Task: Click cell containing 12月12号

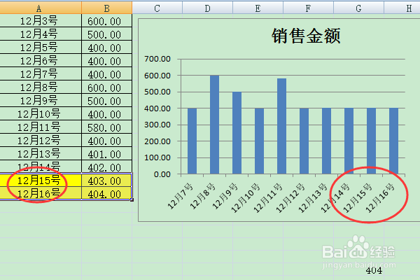Action: pyautogui.click(x=40, y=140)
